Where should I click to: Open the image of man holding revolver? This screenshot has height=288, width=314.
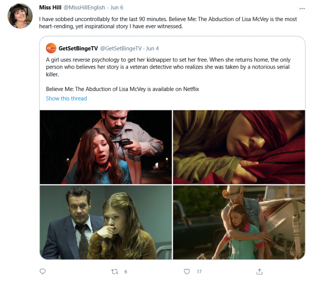point(106,147)
